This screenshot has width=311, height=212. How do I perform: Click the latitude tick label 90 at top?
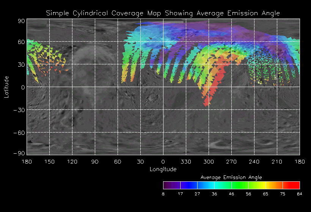coord(21,21)
